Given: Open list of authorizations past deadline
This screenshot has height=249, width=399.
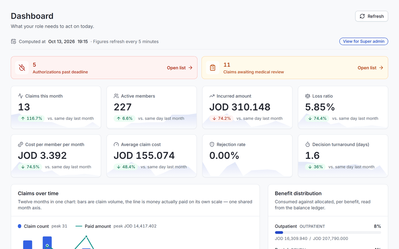Looking at the screenshot, I should (x=180, y=68).
